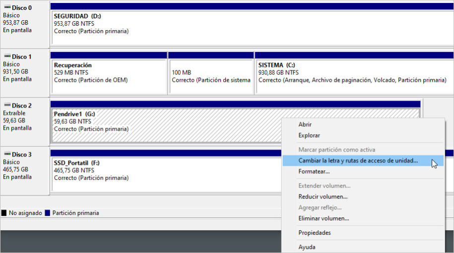This screenshot has width=454, height=253.
Task: Select the Pendrive1 (G:) partition
Action: point(164,125)
